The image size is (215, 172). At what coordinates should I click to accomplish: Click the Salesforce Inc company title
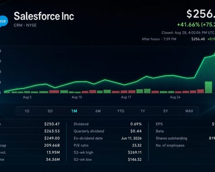click(44, 16)
